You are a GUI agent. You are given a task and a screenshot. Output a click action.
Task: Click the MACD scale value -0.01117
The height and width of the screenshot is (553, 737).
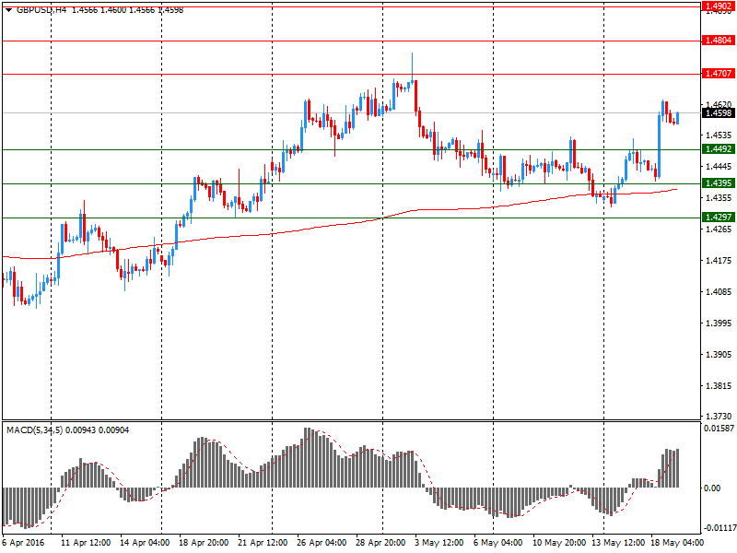(719, 528)
